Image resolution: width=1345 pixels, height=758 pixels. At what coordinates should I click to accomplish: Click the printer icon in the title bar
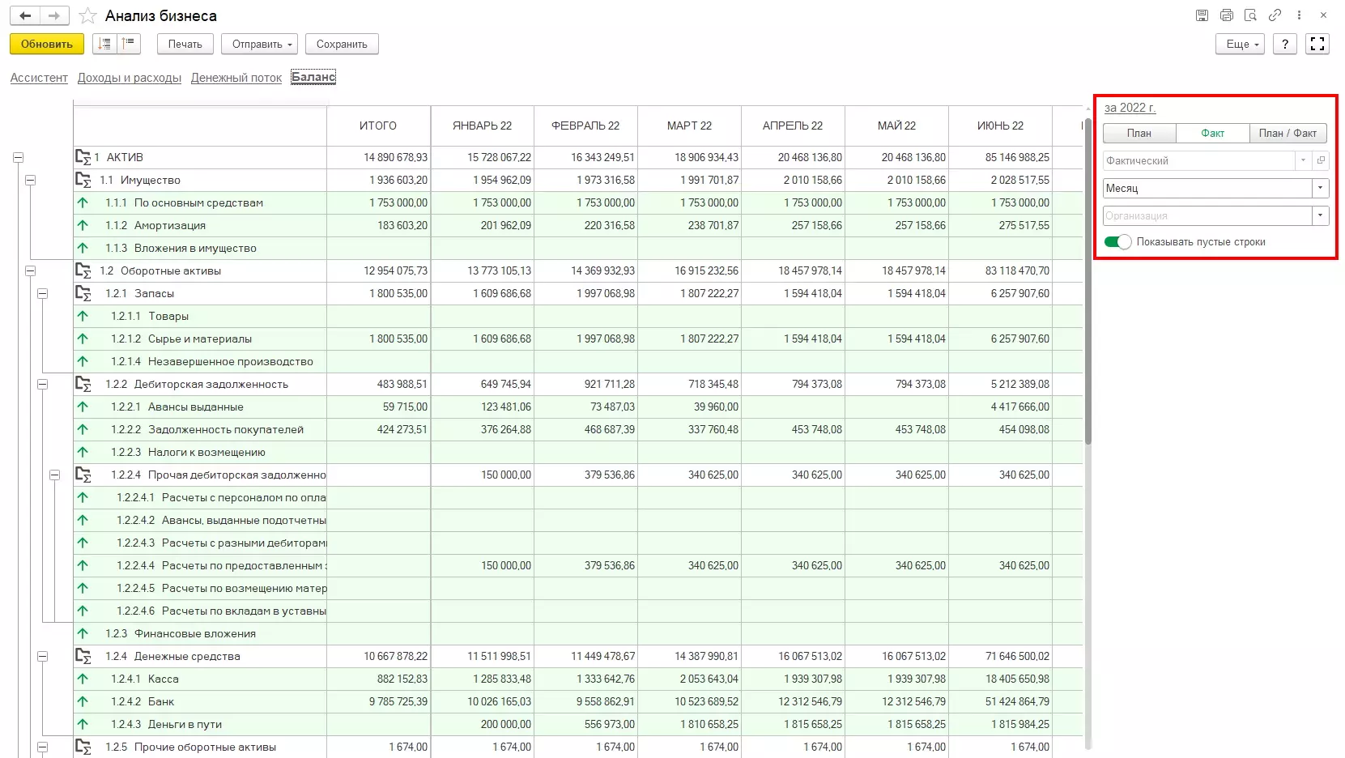pos(1226,15)
